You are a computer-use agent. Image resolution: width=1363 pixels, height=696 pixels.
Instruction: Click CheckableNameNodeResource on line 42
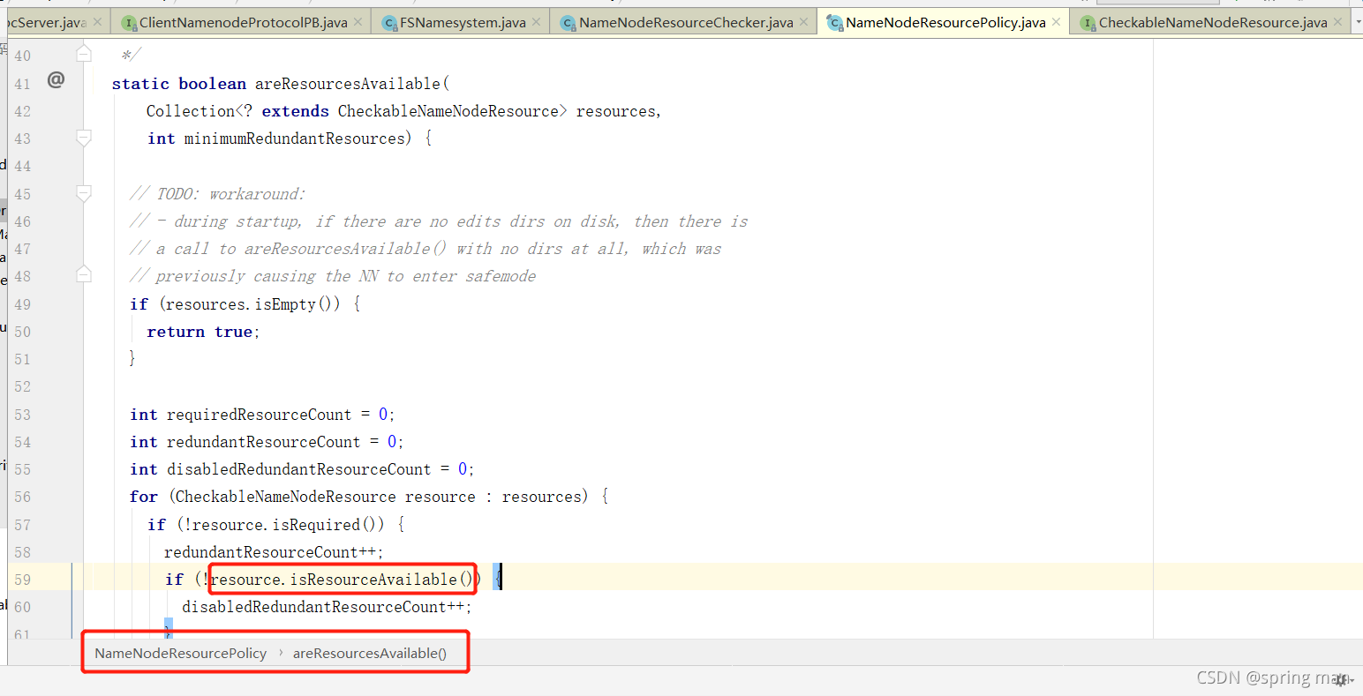[448, 111]
